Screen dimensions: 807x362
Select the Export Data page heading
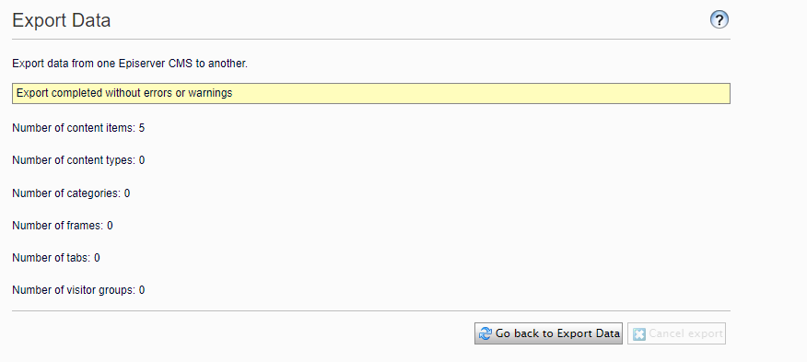point(61,20)
